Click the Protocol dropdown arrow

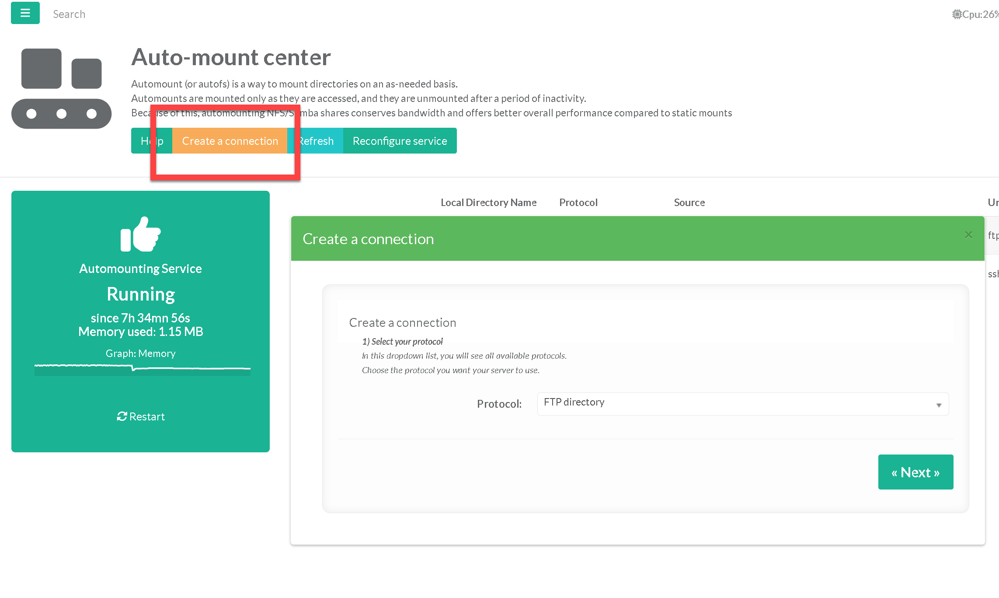939,405
